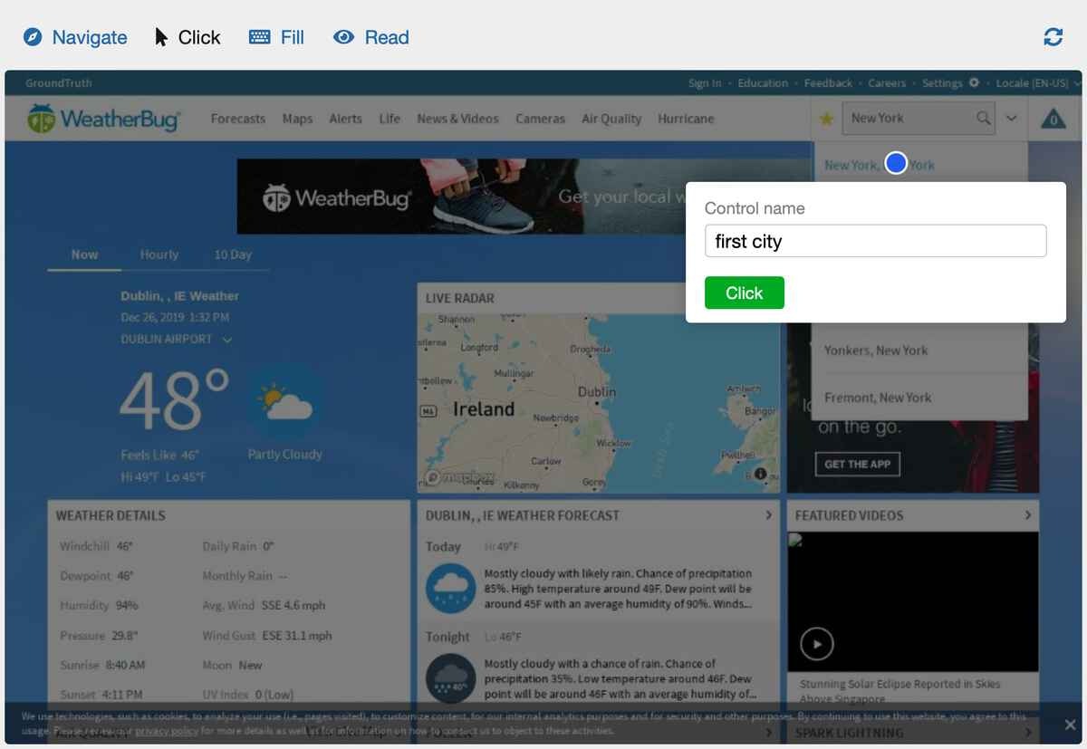Open the Life menu

point(390,119)
